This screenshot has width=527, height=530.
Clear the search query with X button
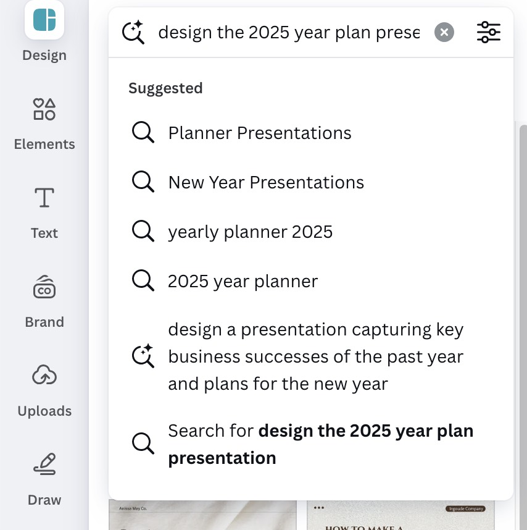click(x=444, y=32)
